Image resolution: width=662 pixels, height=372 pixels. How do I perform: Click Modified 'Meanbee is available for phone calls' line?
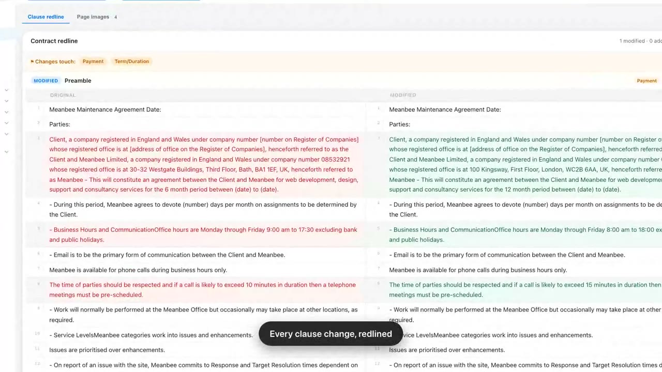point(478,270)
